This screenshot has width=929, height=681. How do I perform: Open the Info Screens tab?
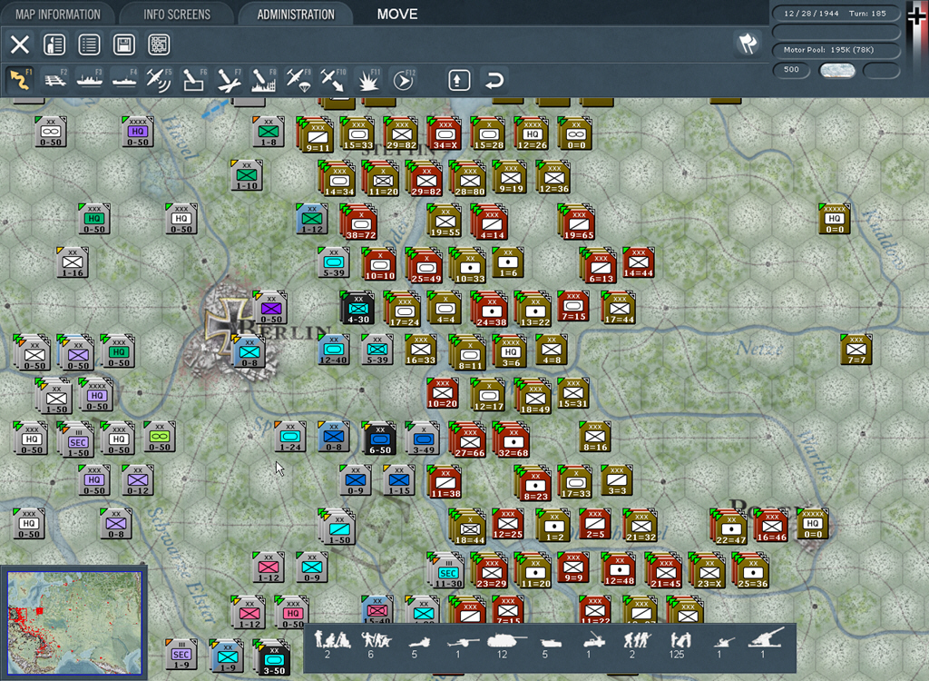pos(177,15)
